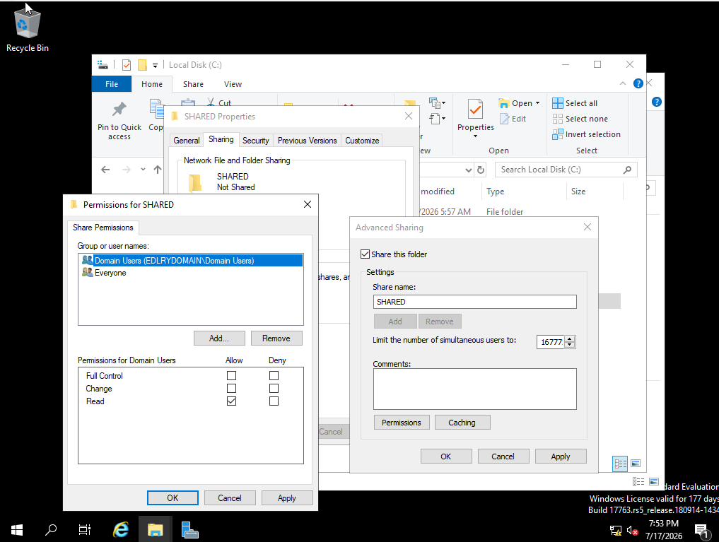
Task: Switch to the Share ribbon tab
Action: (193, 84)
